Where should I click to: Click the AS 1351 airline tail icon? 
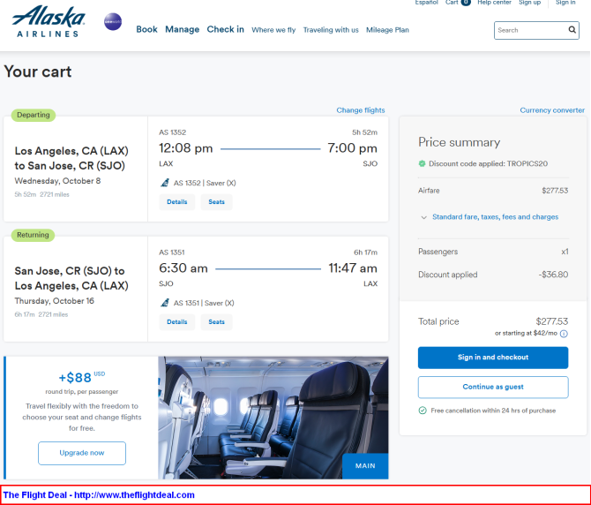tap(165, 303)
